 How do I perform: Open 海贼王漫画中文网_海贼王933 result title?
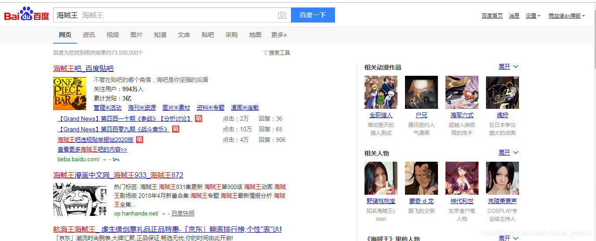pos(118,175)
